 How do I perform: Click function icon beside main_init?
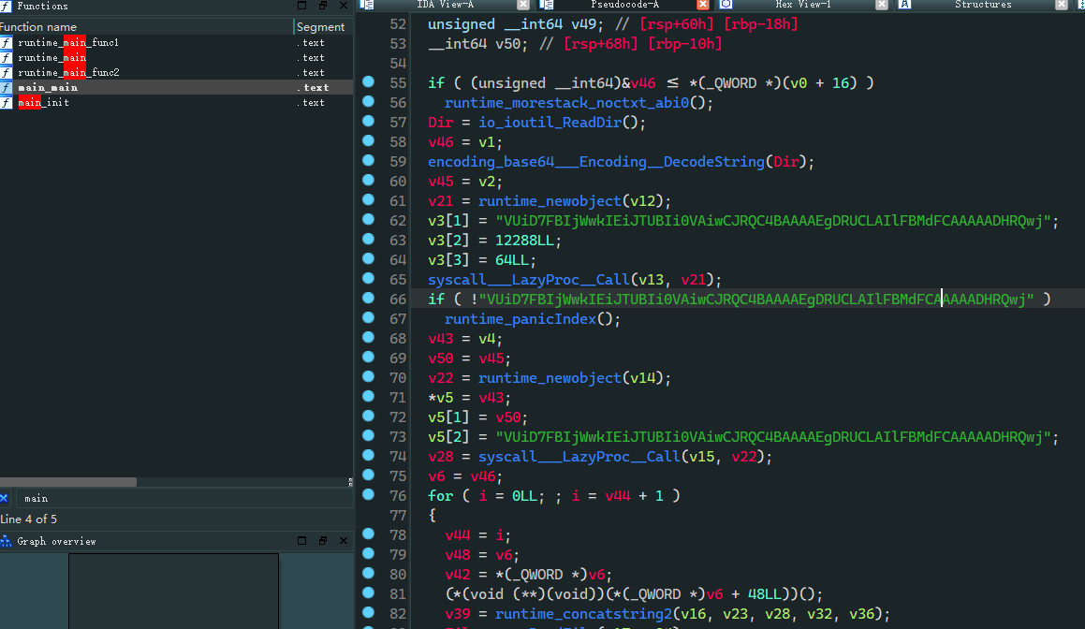tap(7, 103)
